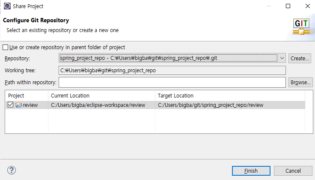
Task: Click the Project column header
Action: click(x=27, y=96)
